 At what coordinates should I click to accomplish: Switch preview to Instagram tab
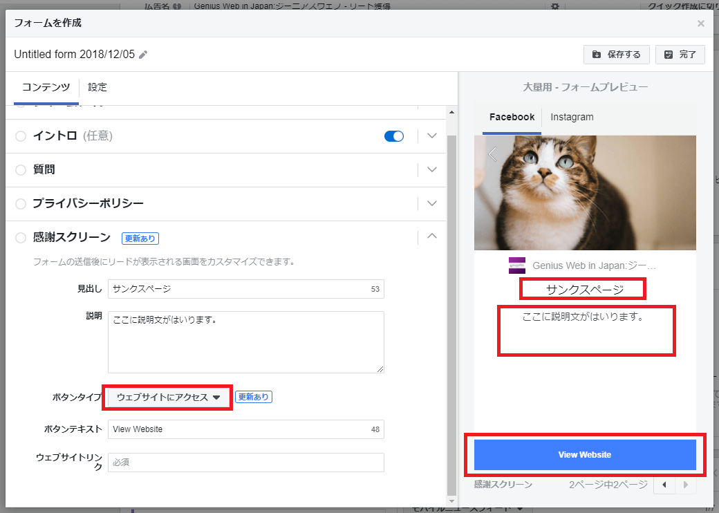pos(572,117)
